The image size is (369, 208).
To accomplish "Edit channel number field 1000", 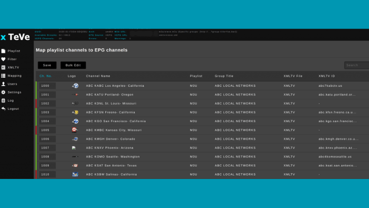I will point(47,86).
